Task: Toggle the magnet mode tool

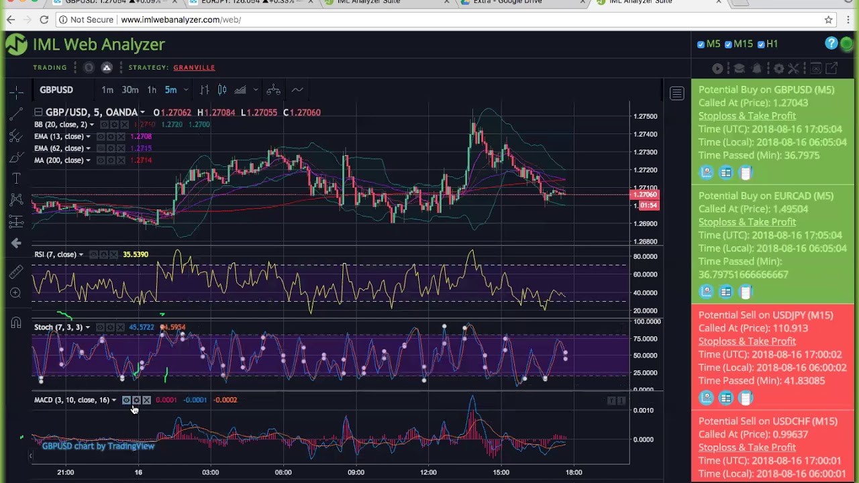Action: pos(16,323)
